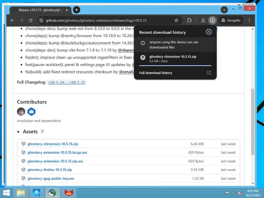Image resolution: width=264 pixels, height=198 pixels.
Task: Click the page scrollbar thumb
Action: tap(253, 122)
